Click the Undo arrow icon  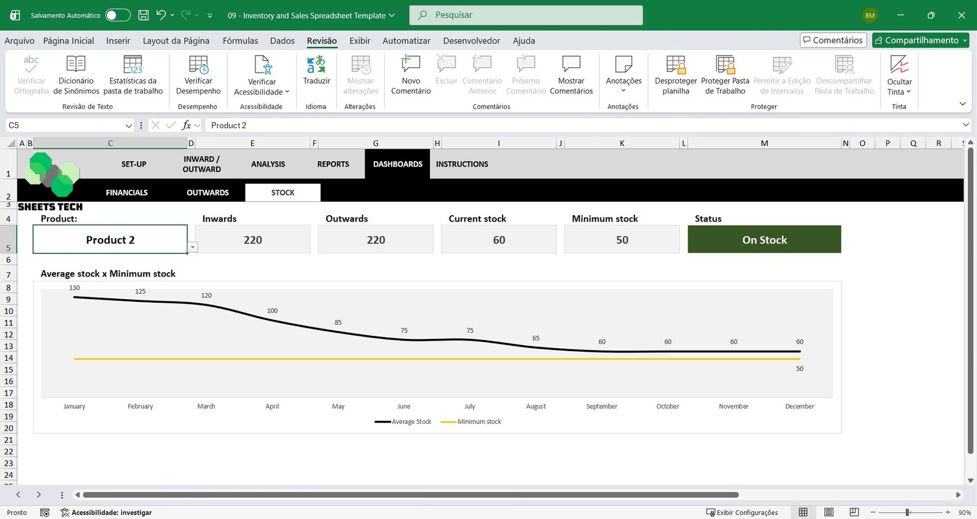click(161, 15)
